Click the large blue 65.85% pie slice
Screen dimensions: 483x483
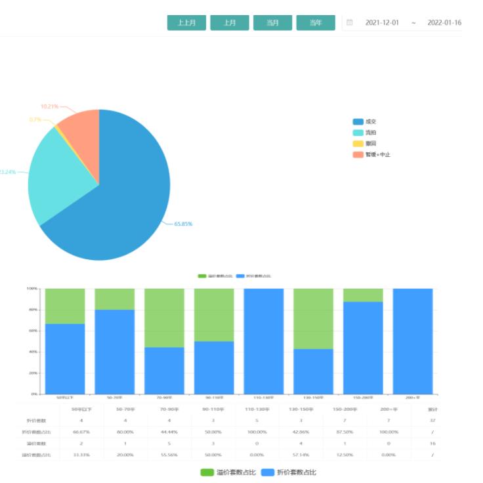[125, 210]
